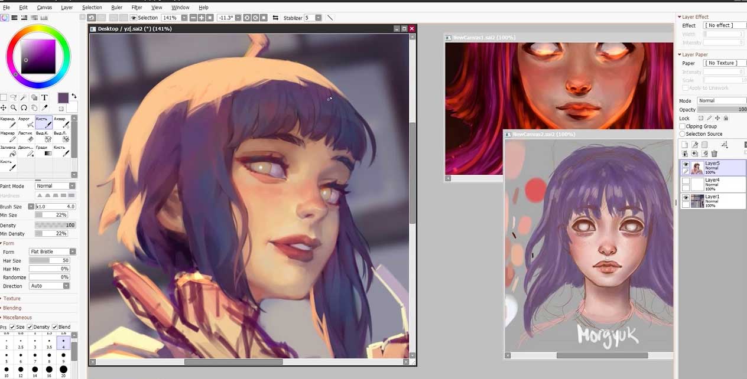Select the Аэрог (airbrush) tool
Viewport: 747px width, 379px height.
(25, 121)
